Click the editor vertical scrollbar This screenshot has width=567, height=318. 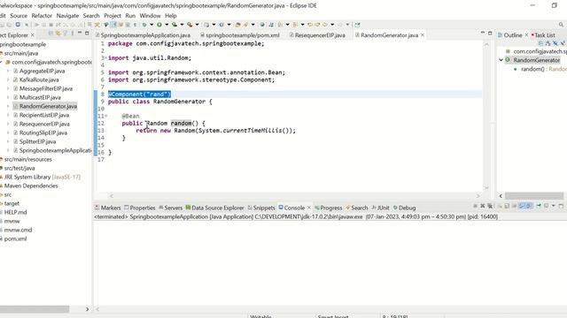(486, 116)
